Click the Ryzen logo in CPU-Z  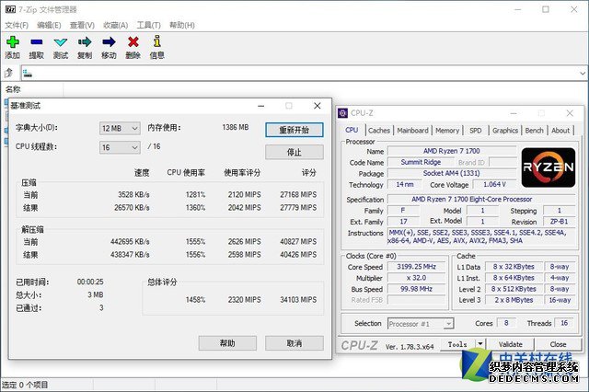tap(549, 167)
